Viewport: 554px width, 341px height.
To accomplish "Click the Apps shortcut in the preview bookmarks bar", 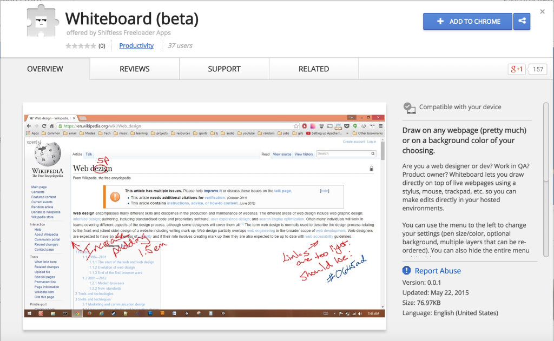I will [32, 133].
